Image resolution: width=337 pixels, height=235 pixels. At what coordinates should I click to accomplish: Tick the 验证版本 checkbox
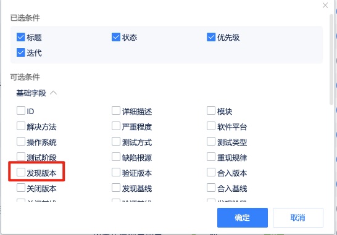(x=116, y=172)
